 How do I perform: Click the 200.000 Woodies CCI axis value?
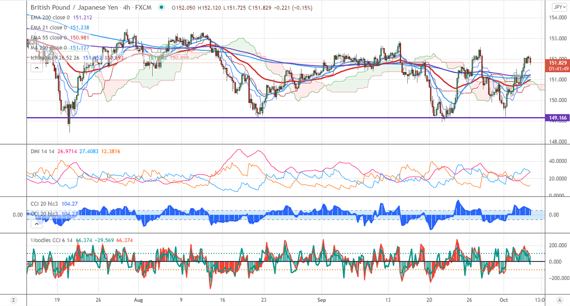559,246
